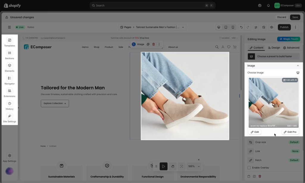
Task: Switch to the Advanced tab
Action: [x=291, y=48]
